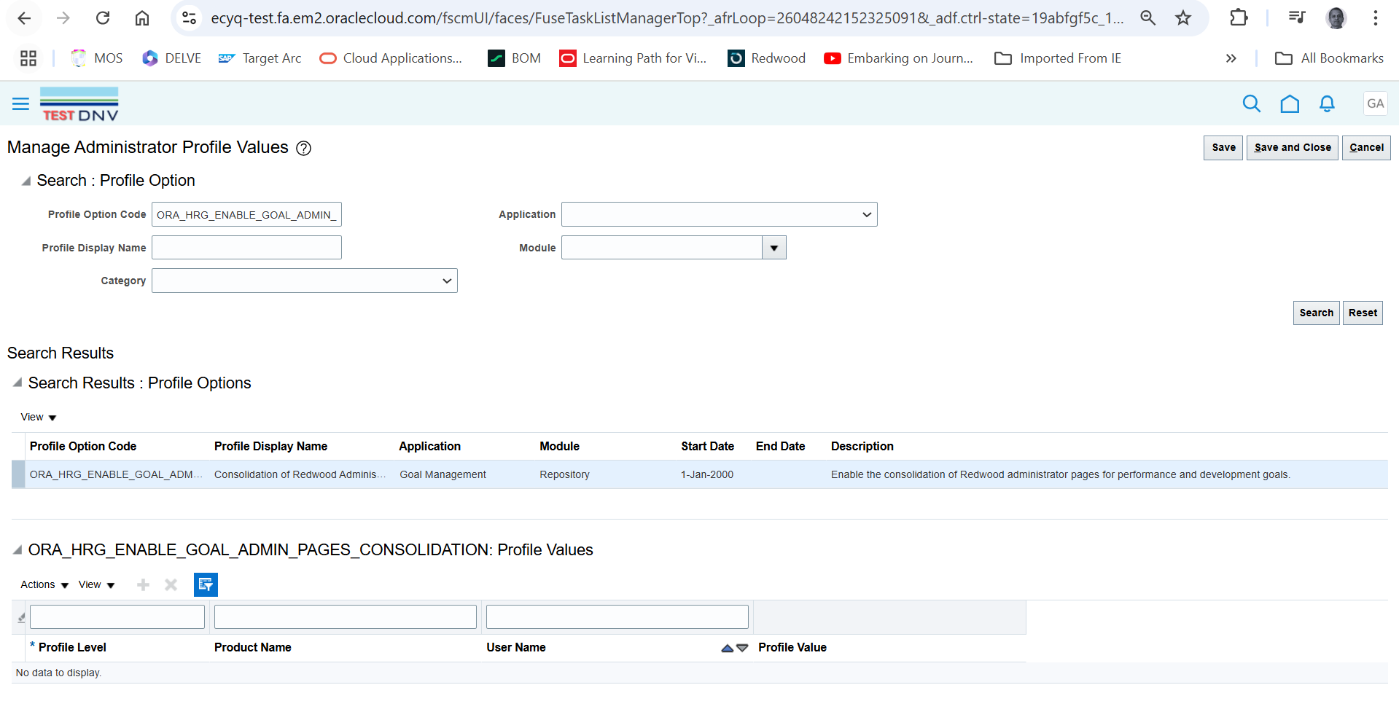Open global search in the page header
Viewport: 1399px width, 701px height.
[1251, 103]
